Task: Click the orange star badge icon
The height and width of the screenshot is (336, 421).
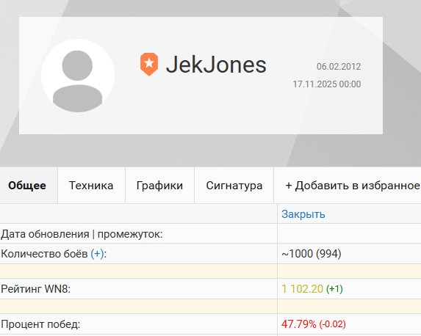Action: click(149, 65)
